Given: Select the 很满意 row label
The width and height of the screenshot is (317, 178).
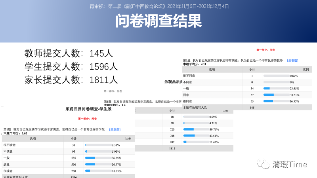Looking at the screenshot, I should coord(8,171).
